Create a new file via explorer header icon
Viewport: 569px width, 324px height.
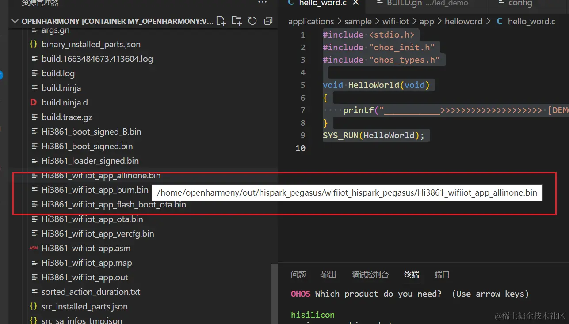click(221, 21)
